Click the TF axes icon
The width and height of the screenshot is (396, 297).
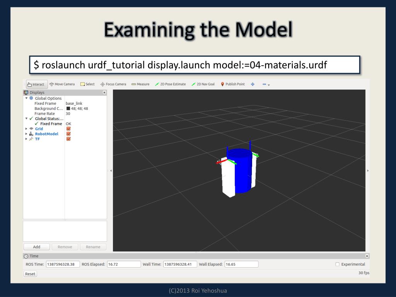click(x=31, y=139)
